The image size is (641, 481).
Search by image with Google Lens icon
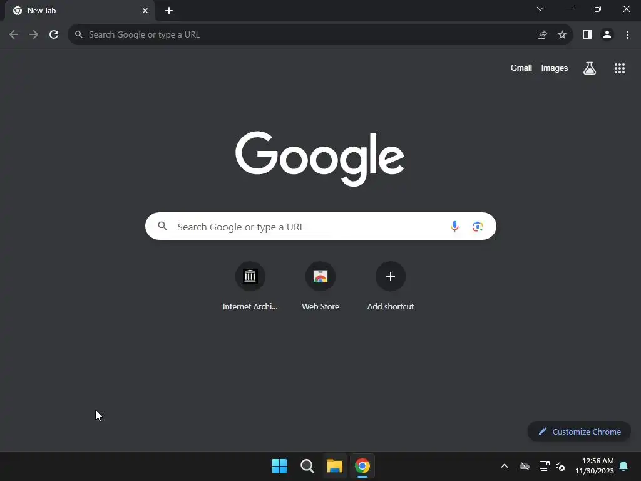point(478,226)
